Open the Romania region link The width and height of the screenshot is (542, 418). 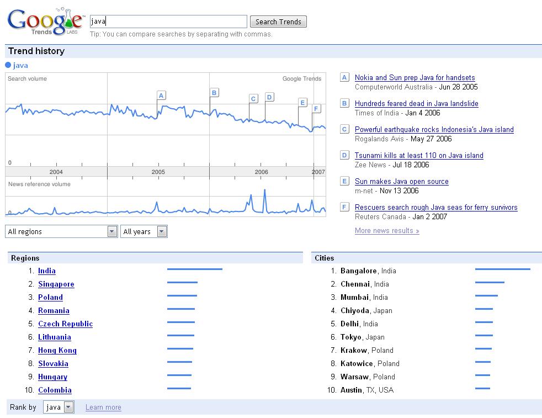[x=54, y=310]
